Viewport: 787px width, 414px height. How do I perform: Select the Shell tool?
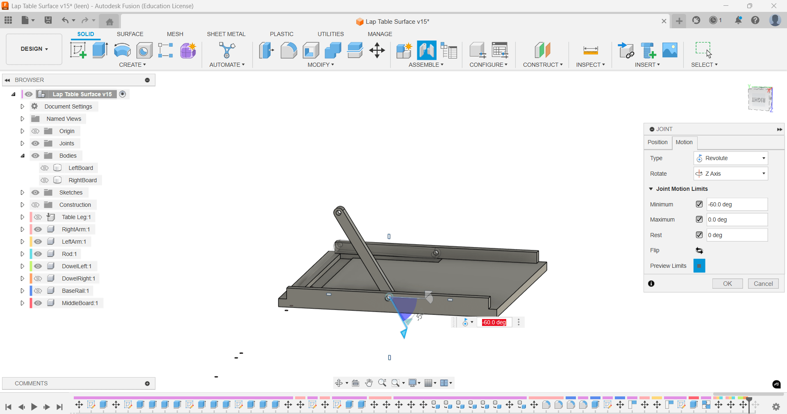(x=311, y=50)
